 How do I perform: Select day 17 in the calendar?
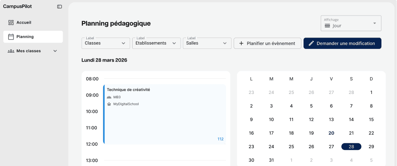point(271,133)
